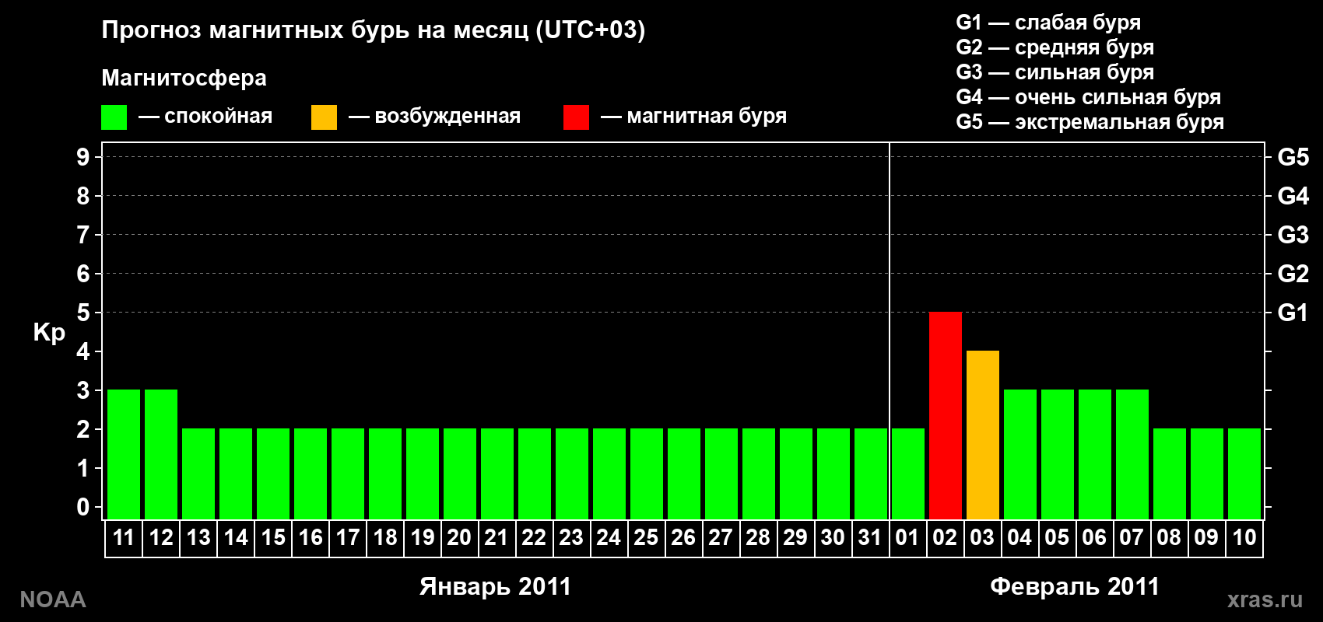
Task: Click the G1 storm level label
Action: pos(1293,313)
